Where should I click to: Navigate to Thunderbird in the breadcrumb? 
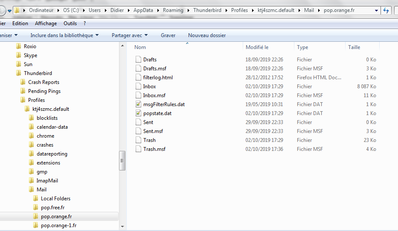coord(207,10)
